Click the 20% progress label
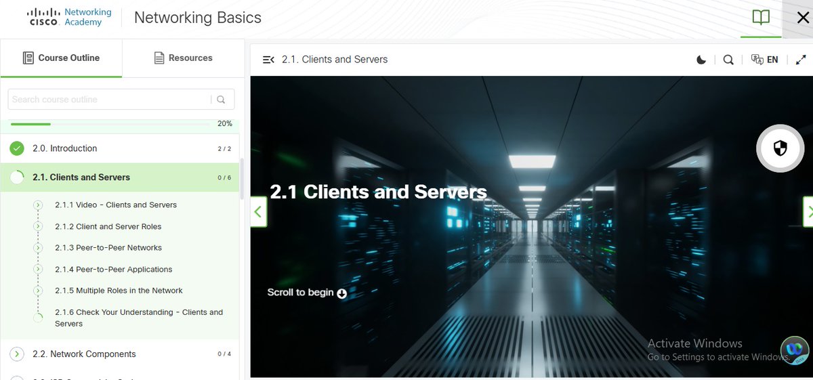This screenshot has height=380, width=813. 224,124
